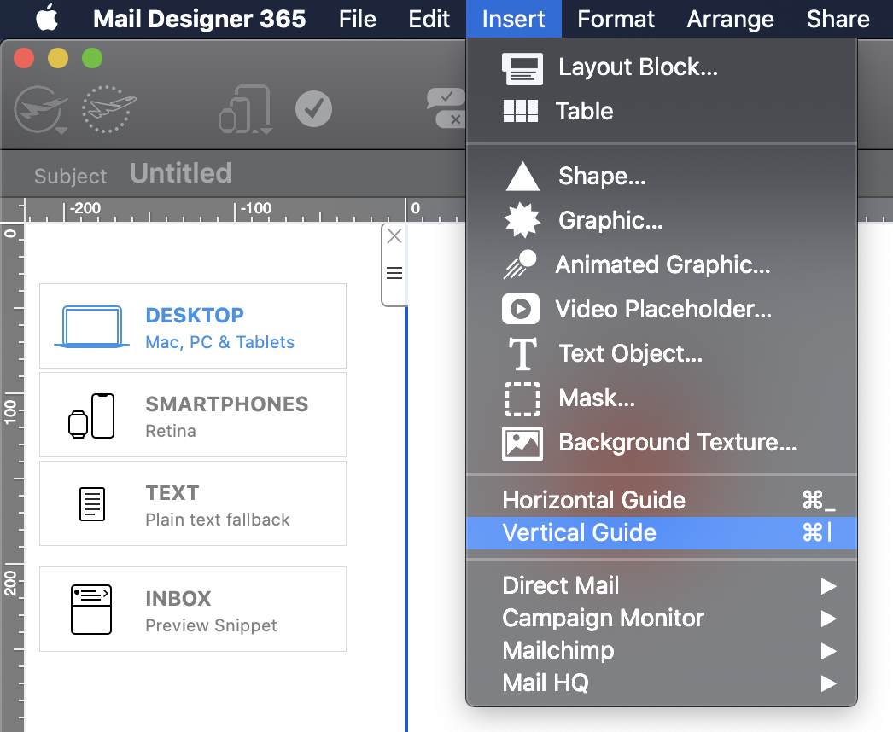The width and height of the screenshot is (893, 732).
Task: Open the Arrange menu
Action: click(730, 19)
